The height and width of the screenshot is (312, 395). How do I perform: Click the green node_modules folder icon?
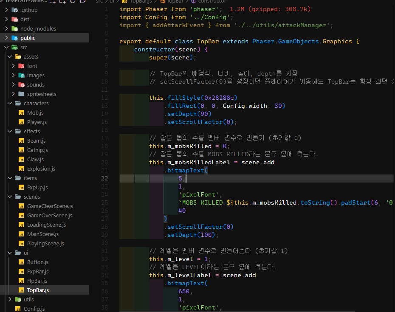pos(15,29)
